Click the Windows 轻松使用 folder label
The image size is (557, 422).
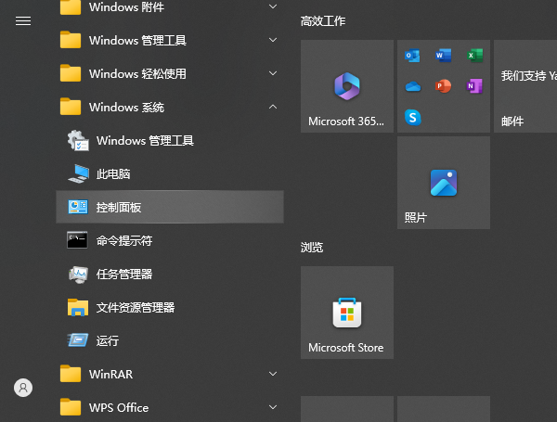point(137,74)
